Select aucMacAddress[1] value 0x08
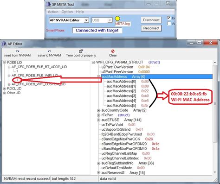The width and height of the screenshot is (220, 184). tap(145, 86)
